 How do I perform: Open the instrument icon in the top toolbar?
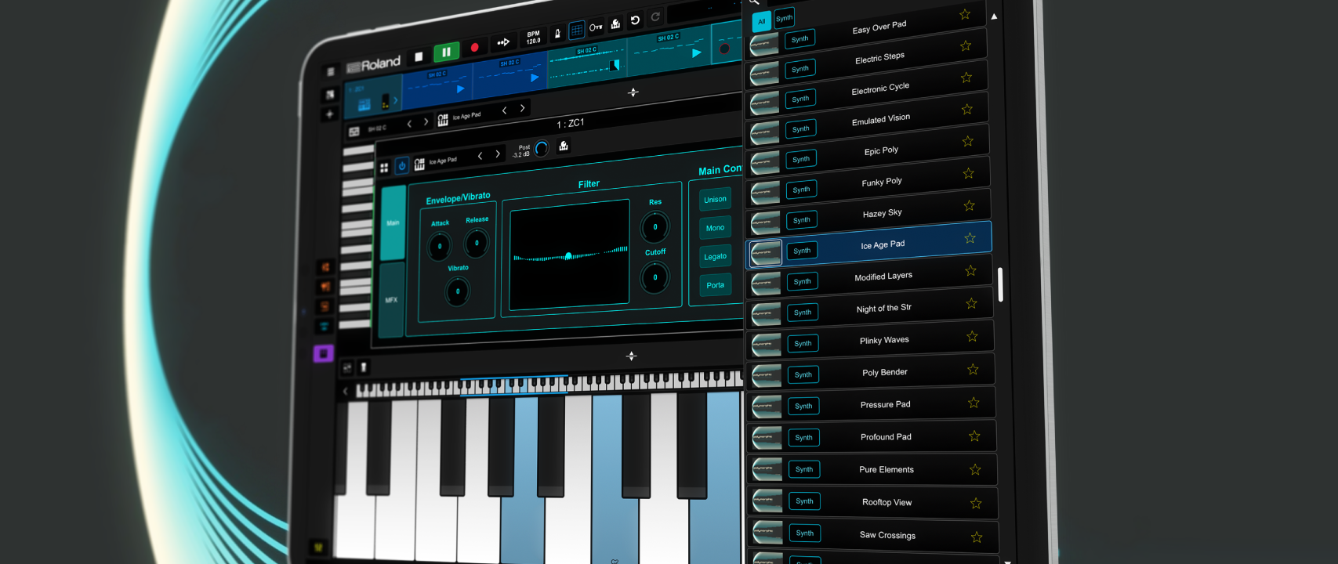coord(615,23)
